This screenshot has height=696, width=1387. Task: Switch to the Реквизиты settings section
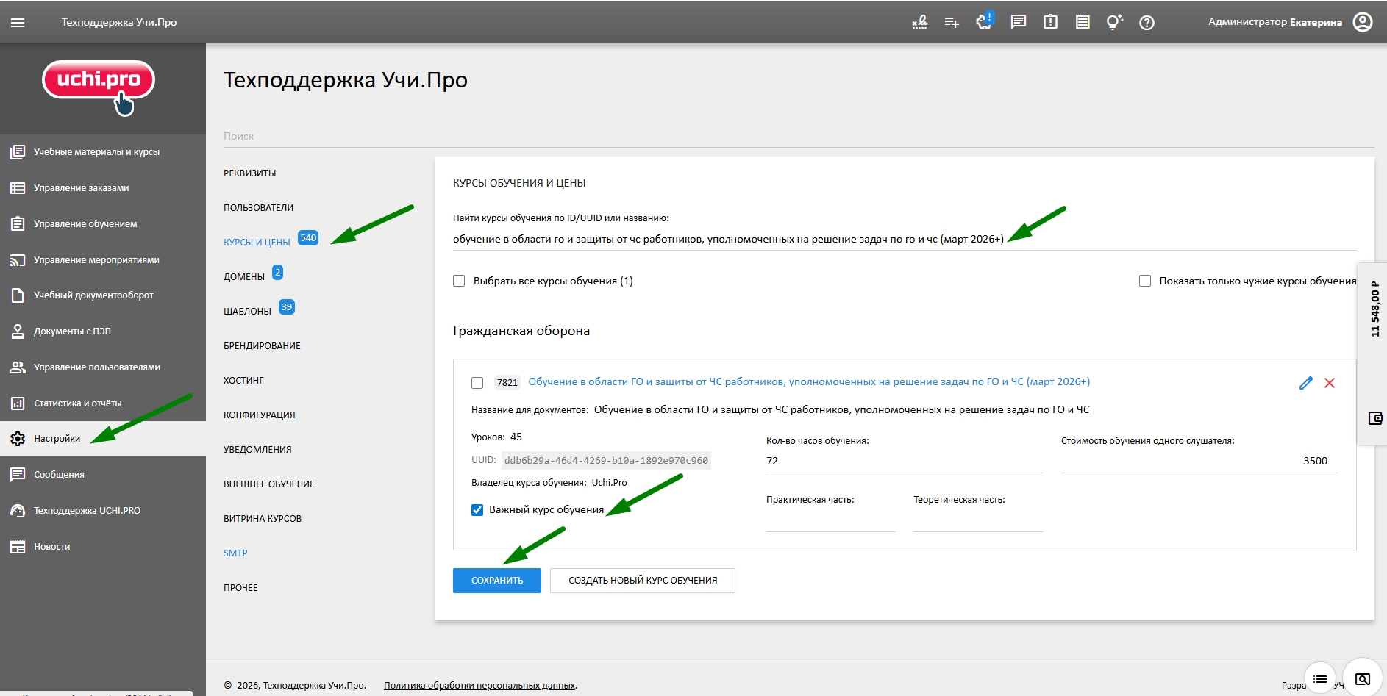pos(250,173)
